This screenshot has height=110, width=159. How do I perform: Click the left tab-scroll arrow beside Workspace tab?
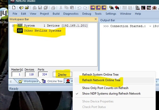tap(11, 81)
